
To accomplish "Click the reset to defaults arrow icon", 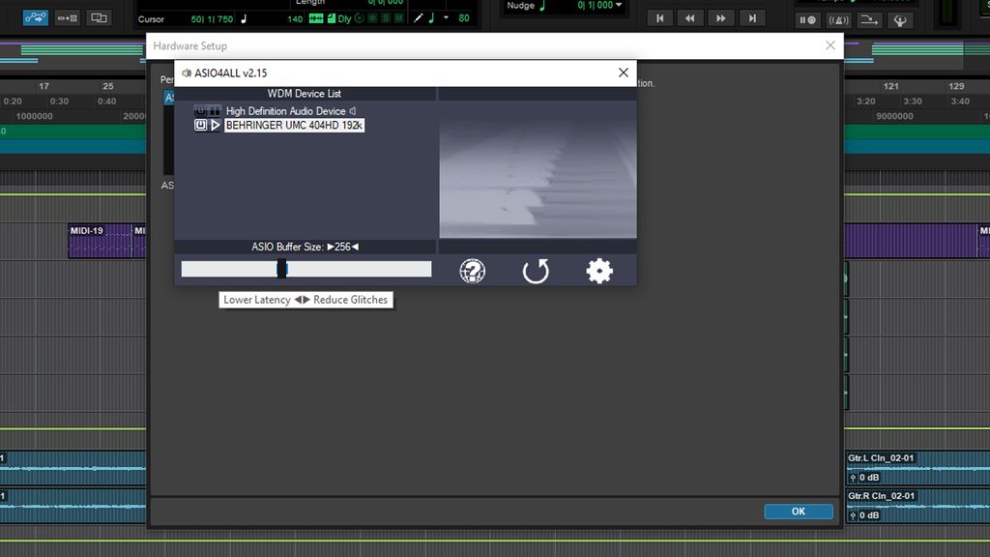I will tap(536, 271).
